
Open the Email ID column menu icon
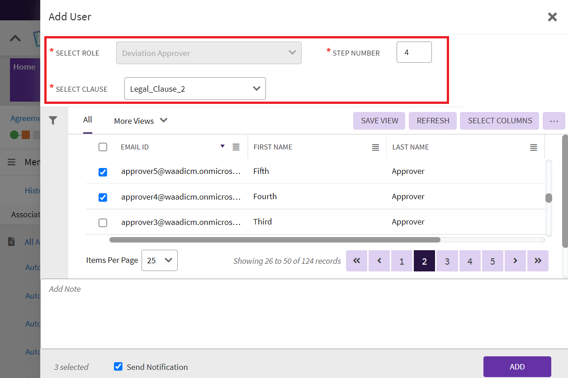click(x=236, y=147)
